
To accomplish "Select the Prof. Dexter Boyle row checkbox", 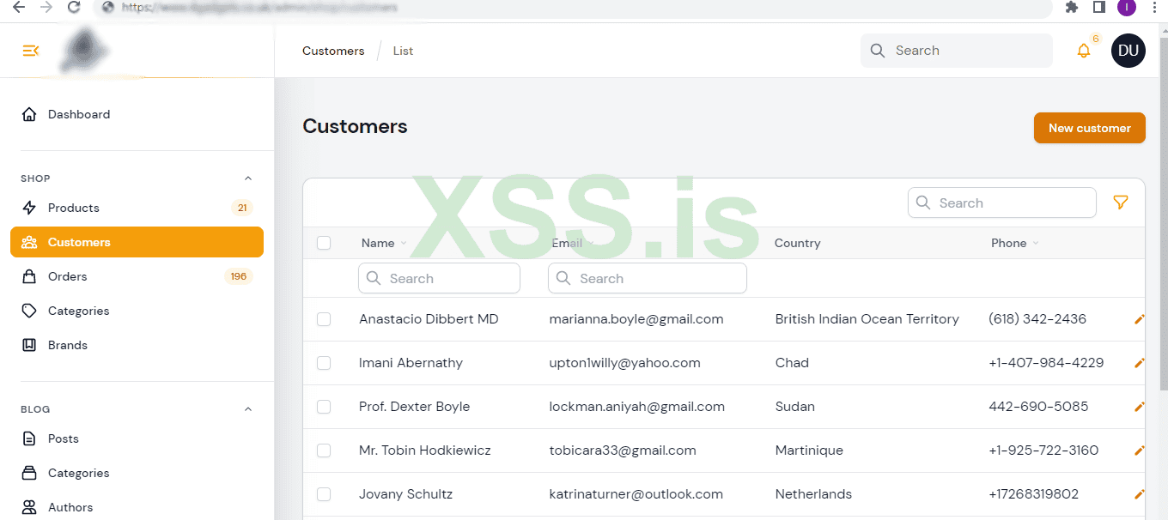I will pyautogui.click(x=324, y=407).
